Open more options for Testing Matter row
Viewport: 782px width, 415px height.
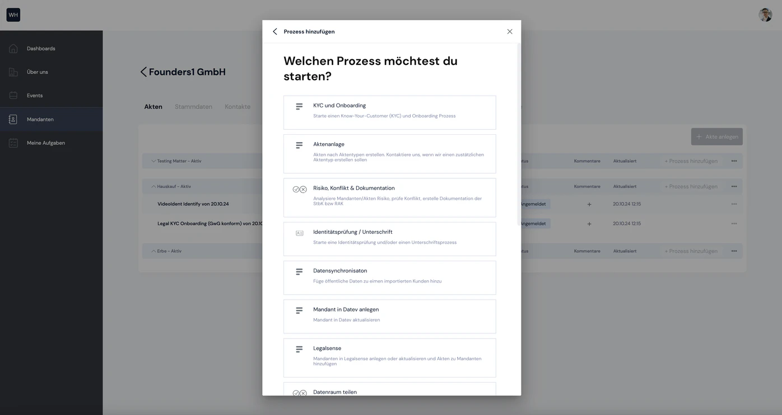[x=734, y=161]
